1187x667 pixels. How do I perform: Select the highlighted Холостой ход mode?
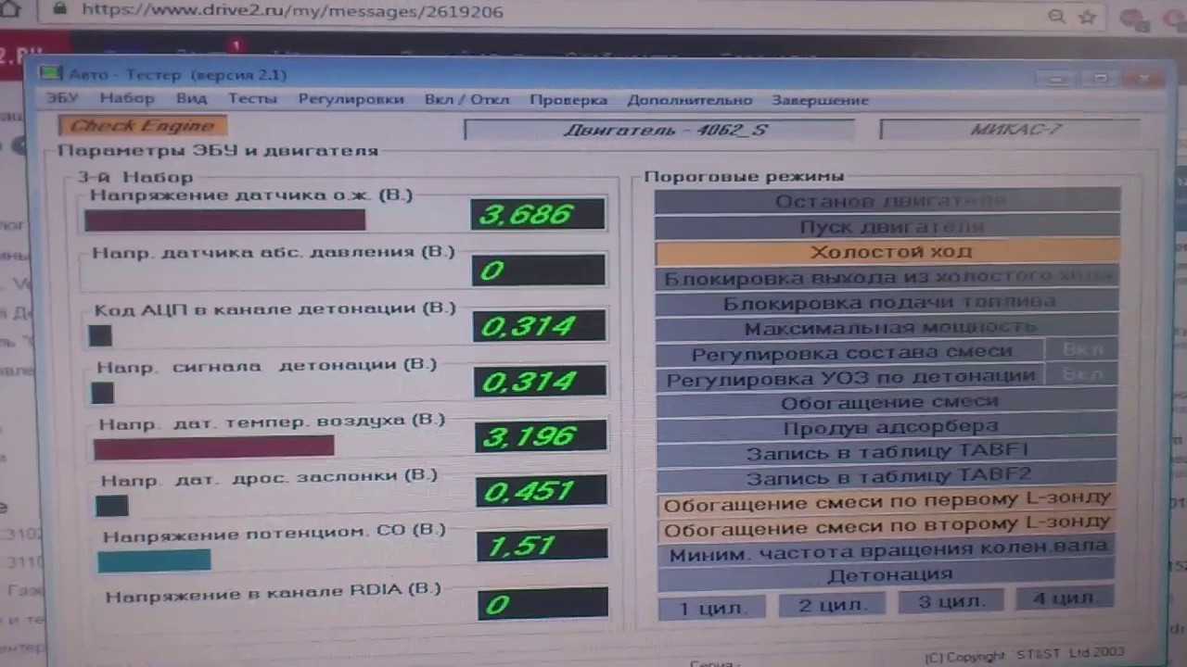coord(887,251)
